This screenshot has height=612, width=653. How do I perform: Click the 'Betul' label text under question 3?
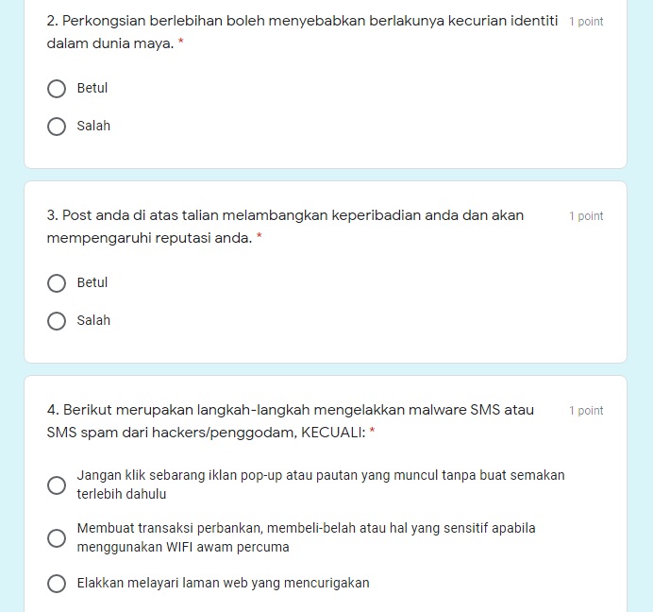(x=92, y=283)
